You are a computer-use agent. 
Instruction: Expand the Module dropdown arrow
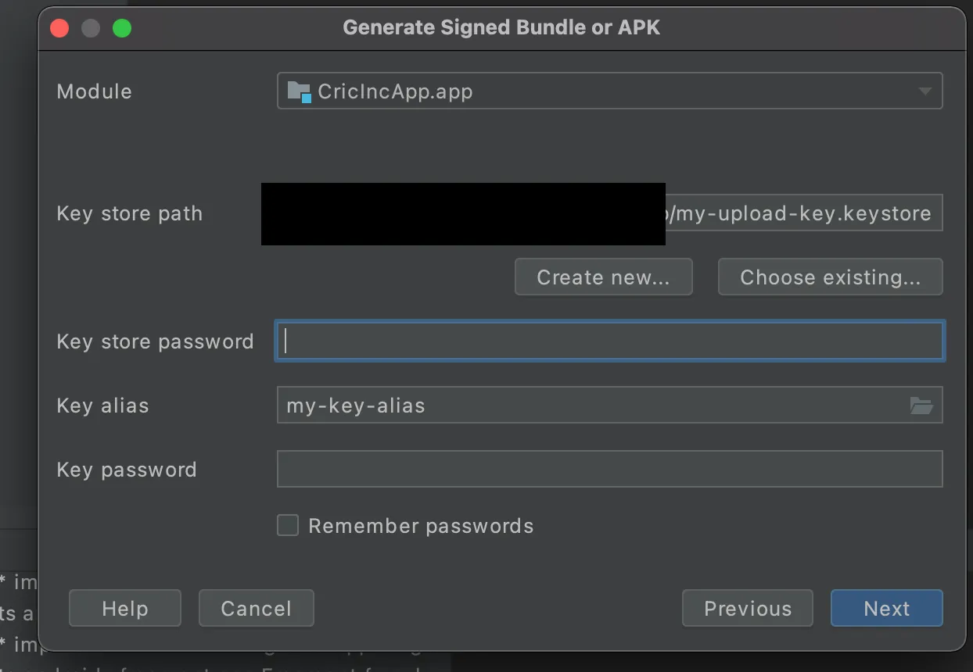(x=925, y=91)
